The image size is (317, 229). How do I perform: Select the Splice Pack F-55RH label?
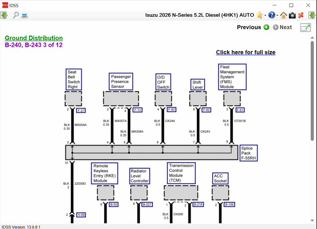(x=248, y=153)
